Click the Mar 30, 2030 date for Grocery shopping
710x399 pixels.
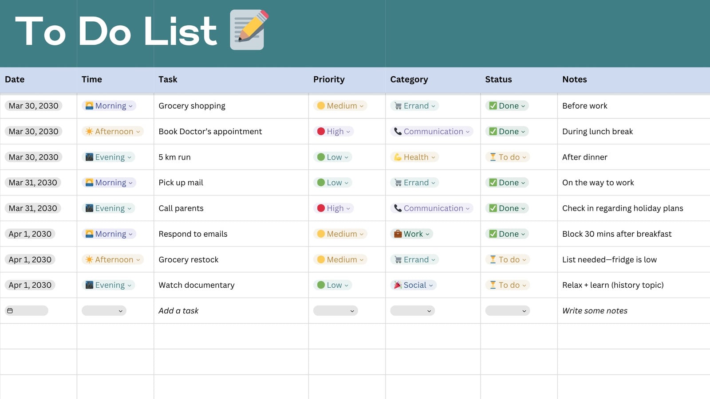tap(34, 106)
